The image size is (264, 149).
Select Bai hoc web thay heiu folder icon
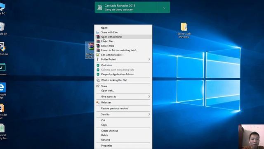[x=184, y=27]
